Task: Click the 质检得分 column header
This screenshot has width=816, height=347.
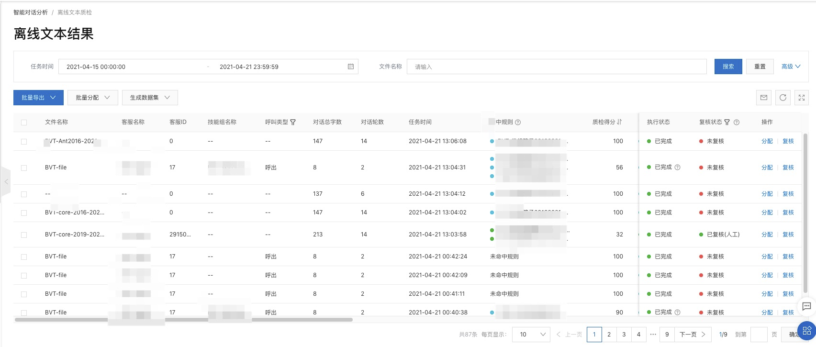Action: coord(604,122)
